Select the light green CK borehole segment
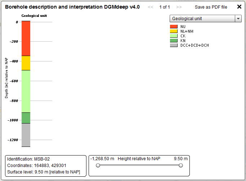Viewport: 246px width, 181px height. [x=26, y=91]
